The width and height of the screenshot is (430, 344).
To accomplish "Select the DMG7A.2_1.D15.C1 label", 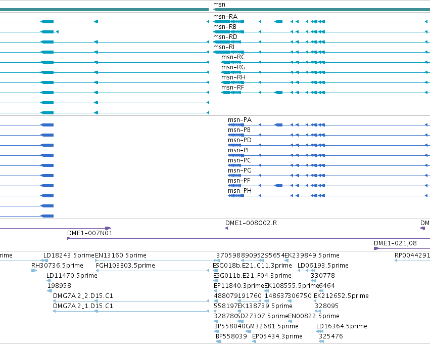I will click(x=83, y=306).
